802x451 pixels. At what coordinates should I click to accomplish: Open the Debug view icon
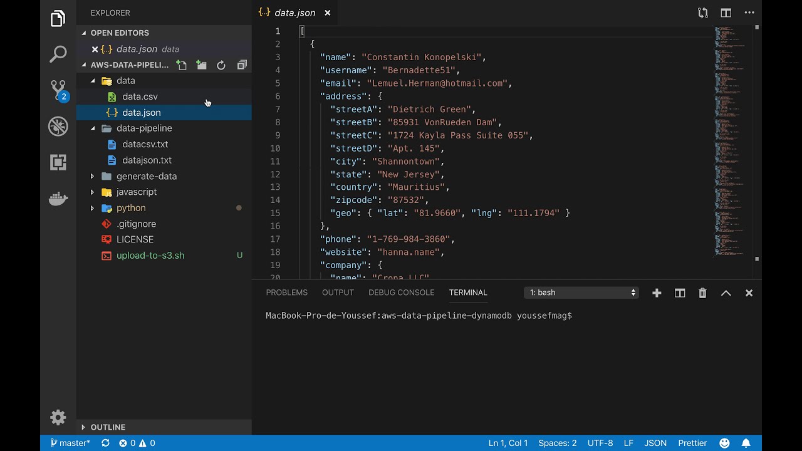tap(58, 127)
